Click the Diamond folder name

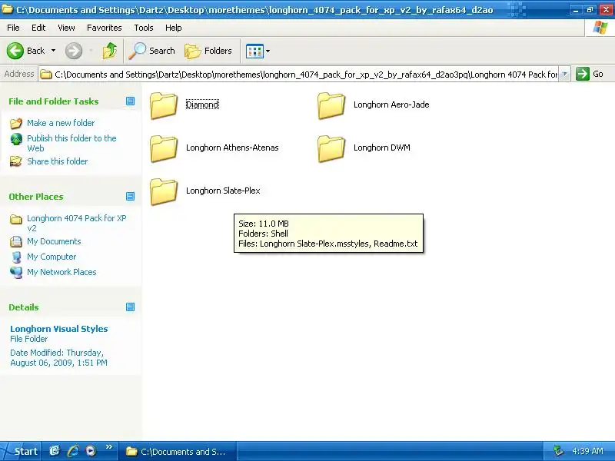pos(202,104)
